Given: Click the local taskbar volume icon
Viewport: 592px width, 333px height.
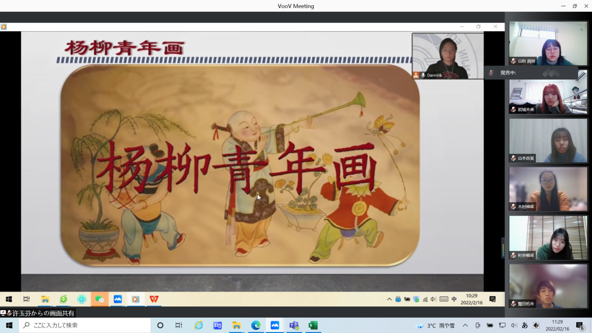Looking at the screenshot, I should (x=514, y=326).
